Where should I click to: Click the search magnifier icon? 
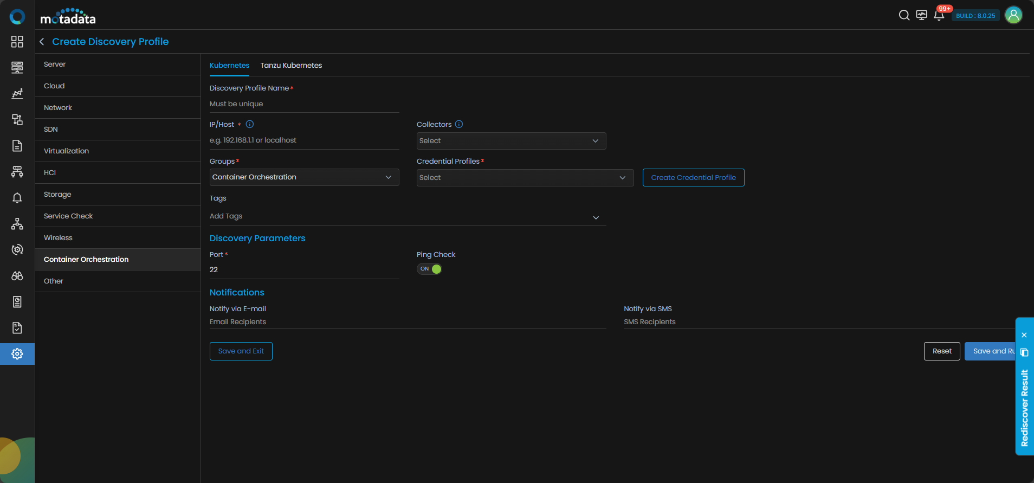(x=904, y=15)
